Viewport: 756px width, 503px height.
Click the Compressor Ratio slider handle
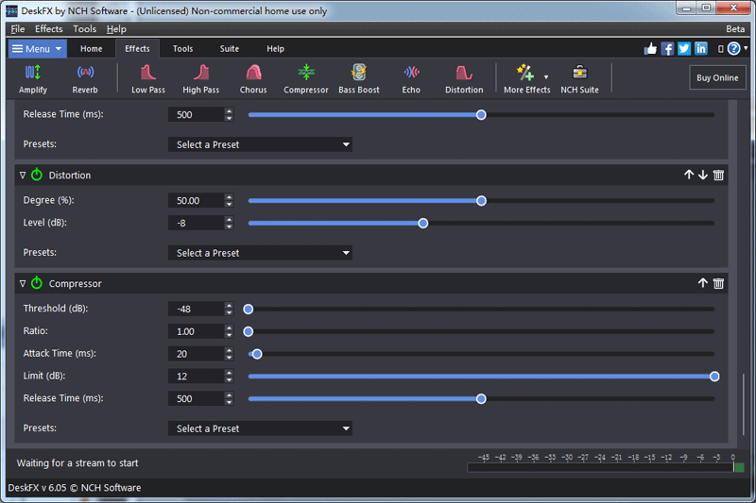click(x=248, y=331)
